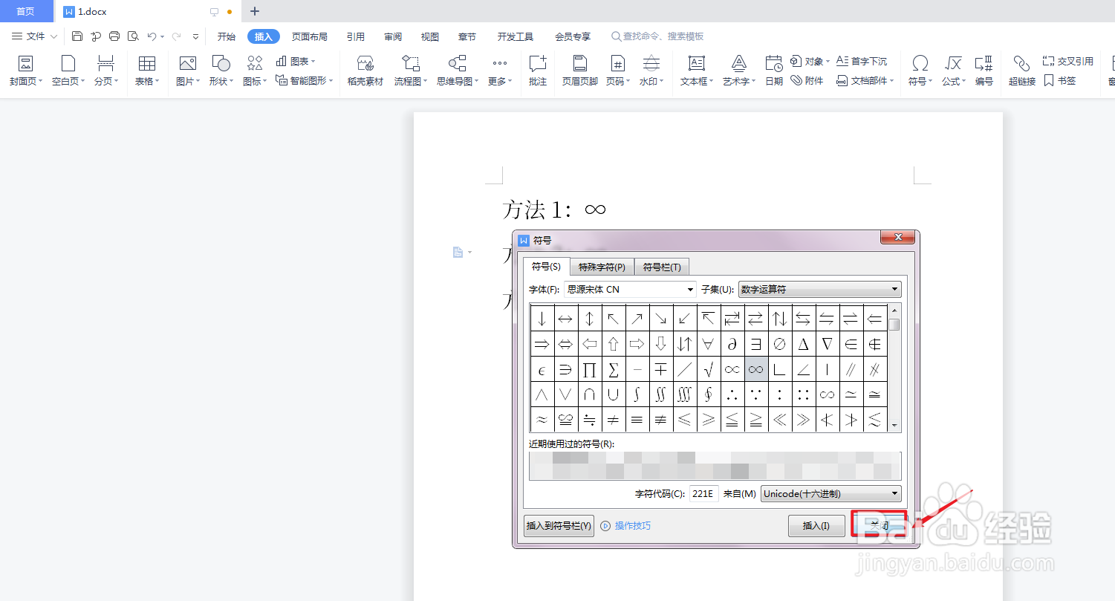Screen dimensions: 1115x601
Task: Open the 来自 Unicode encoding dropdown
Action: click(x=830, y=493)
